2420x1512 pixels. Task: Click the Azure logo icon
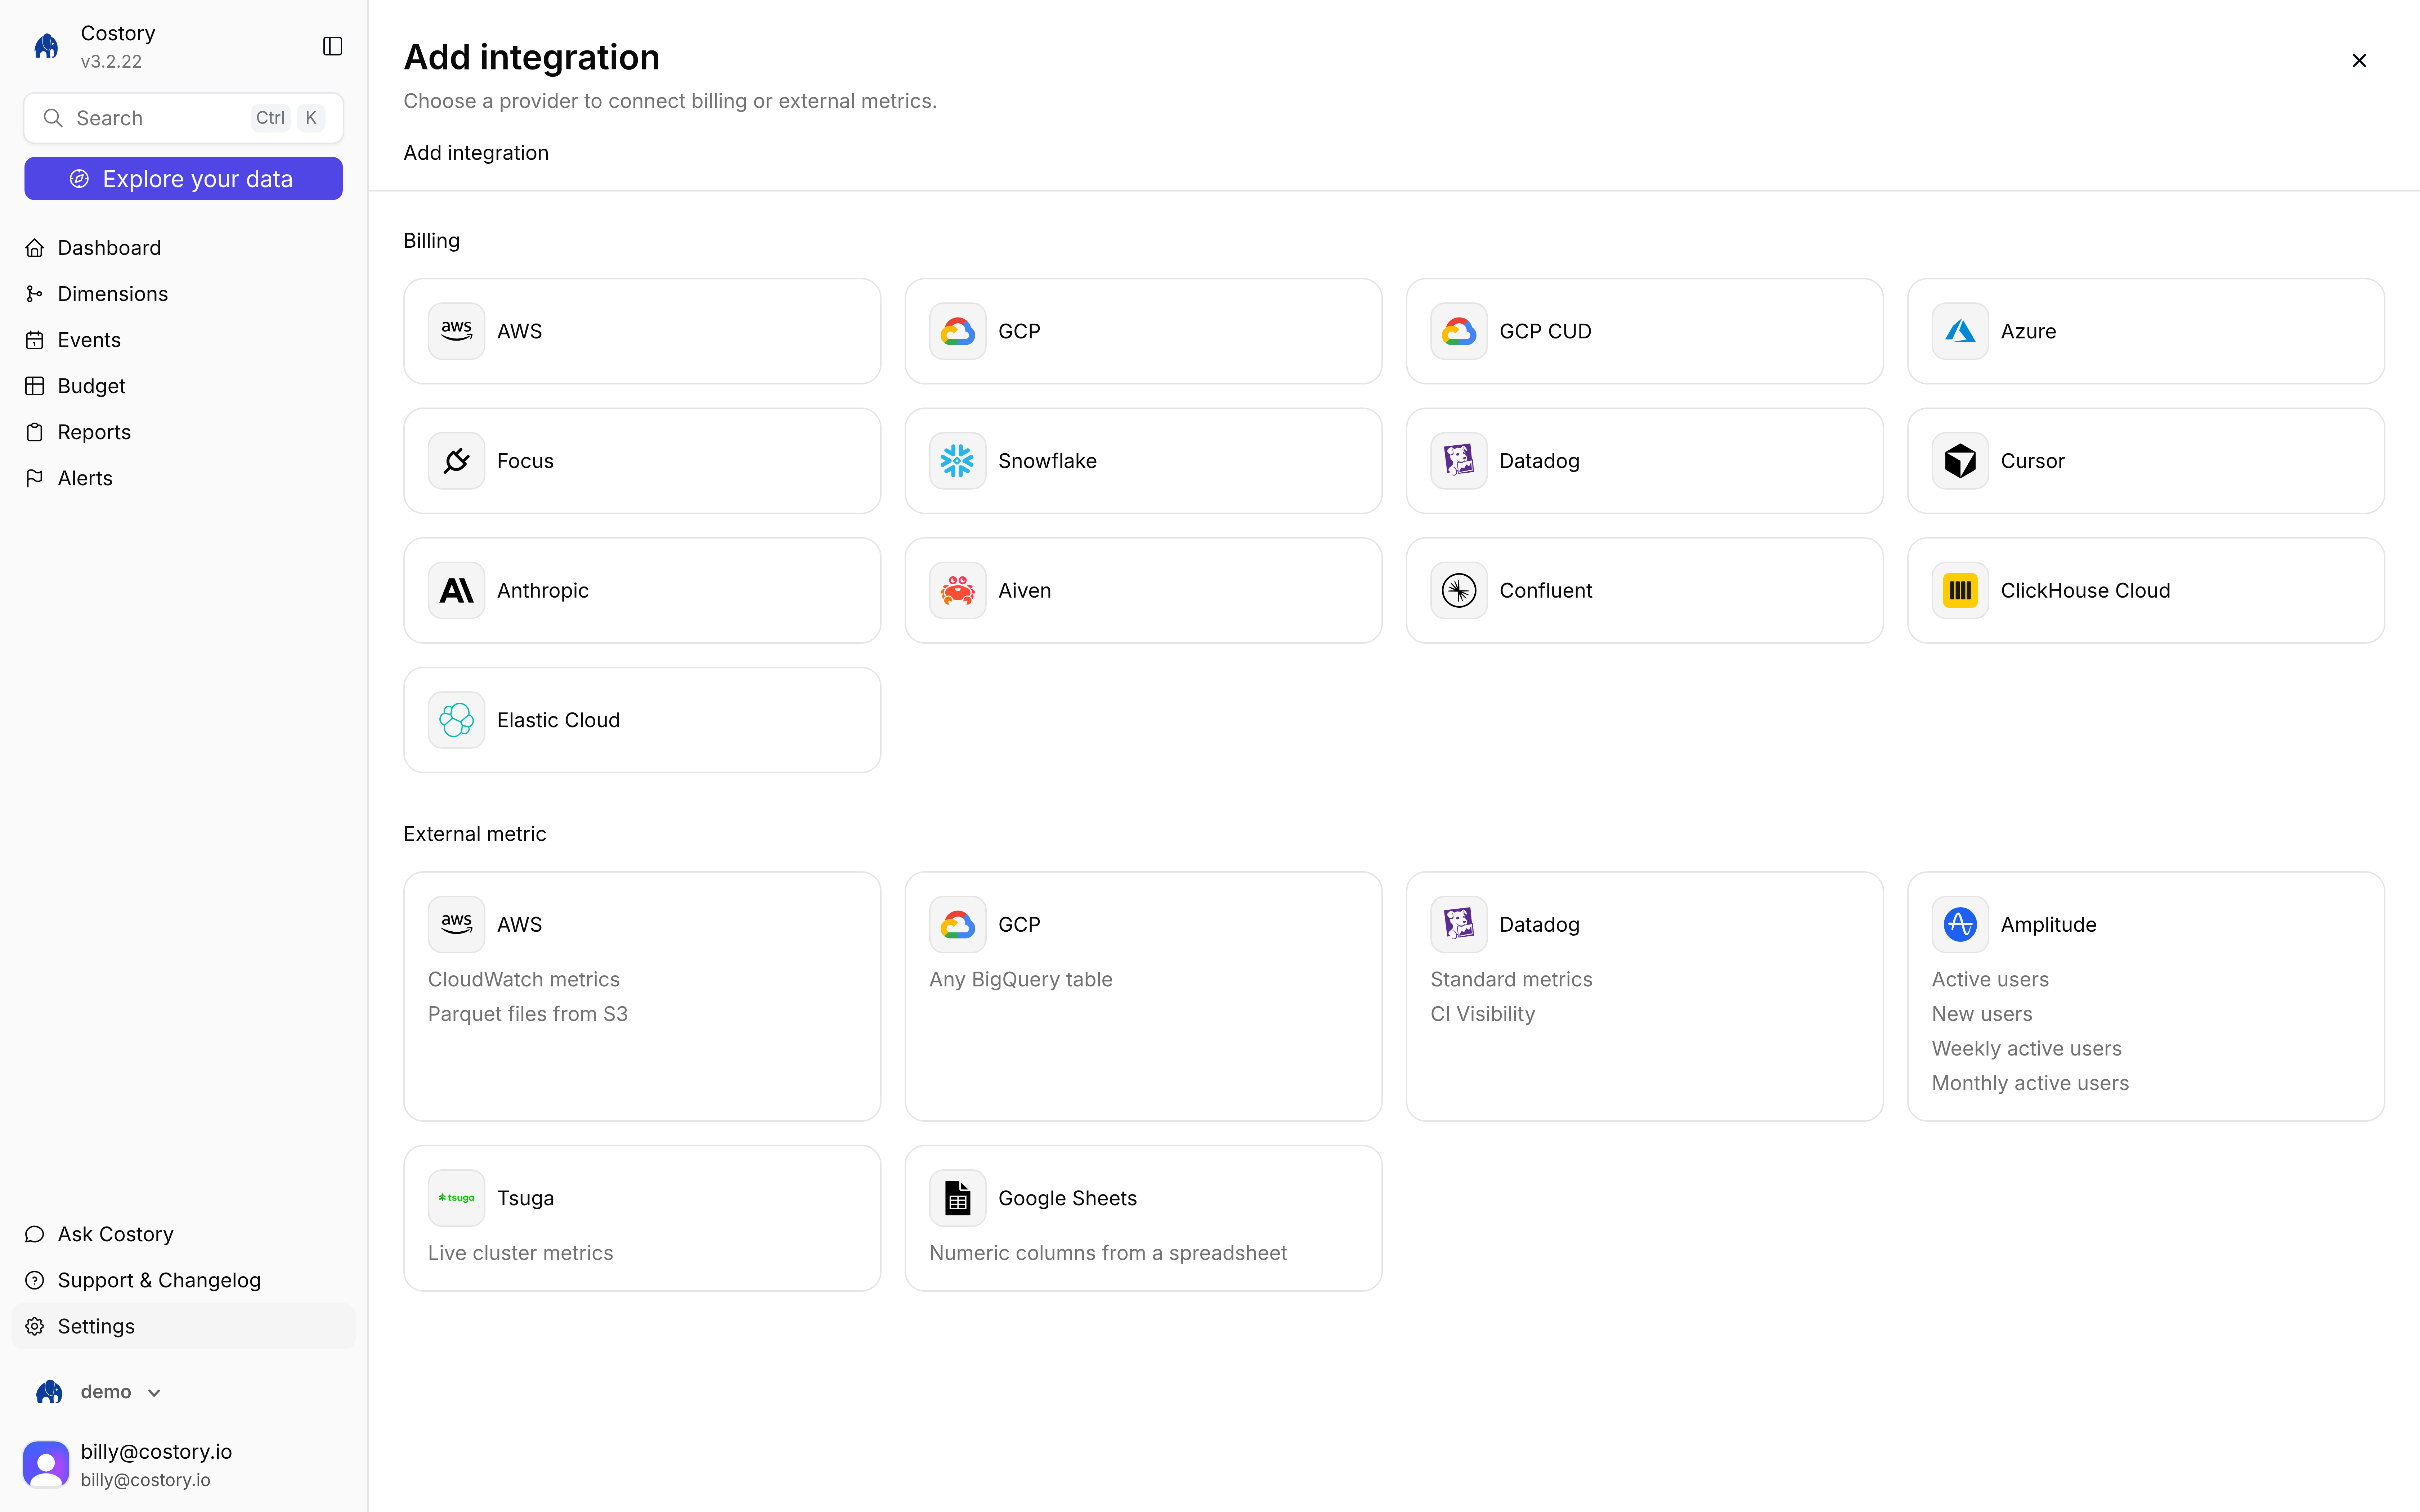click(1960, 331)
